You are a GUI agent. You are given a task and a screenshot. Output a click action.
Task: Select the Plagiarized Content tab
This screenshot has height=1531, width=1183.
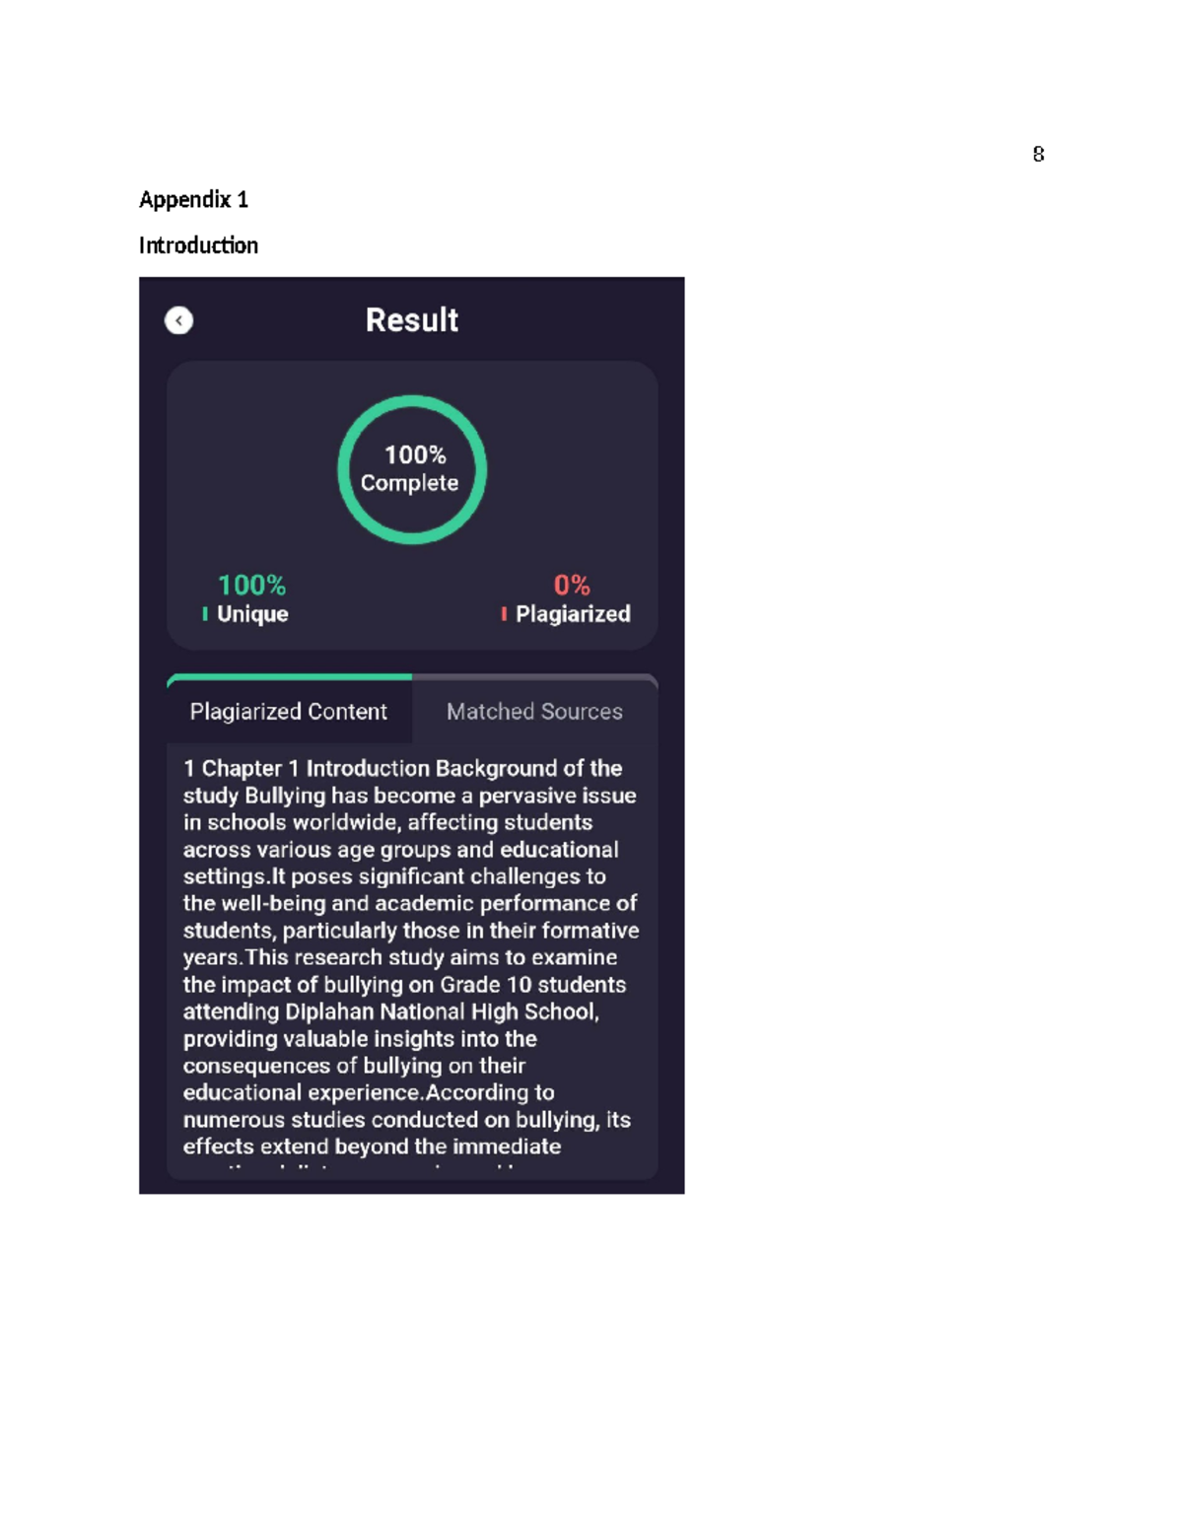pos(289,711)
